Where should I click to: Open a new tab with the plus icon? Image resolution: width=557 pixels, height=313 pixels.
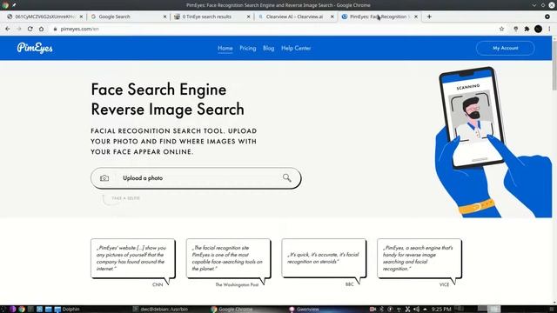click(x=429, y=17)
